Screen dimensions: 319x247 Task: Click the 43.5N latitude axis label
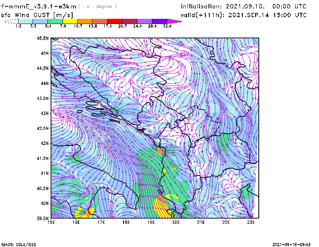coord(43,98)
